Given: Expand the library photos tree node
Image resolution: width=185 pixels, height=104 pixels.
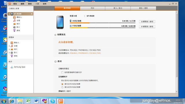Looking at the screenshot, I should pos(9,49).
